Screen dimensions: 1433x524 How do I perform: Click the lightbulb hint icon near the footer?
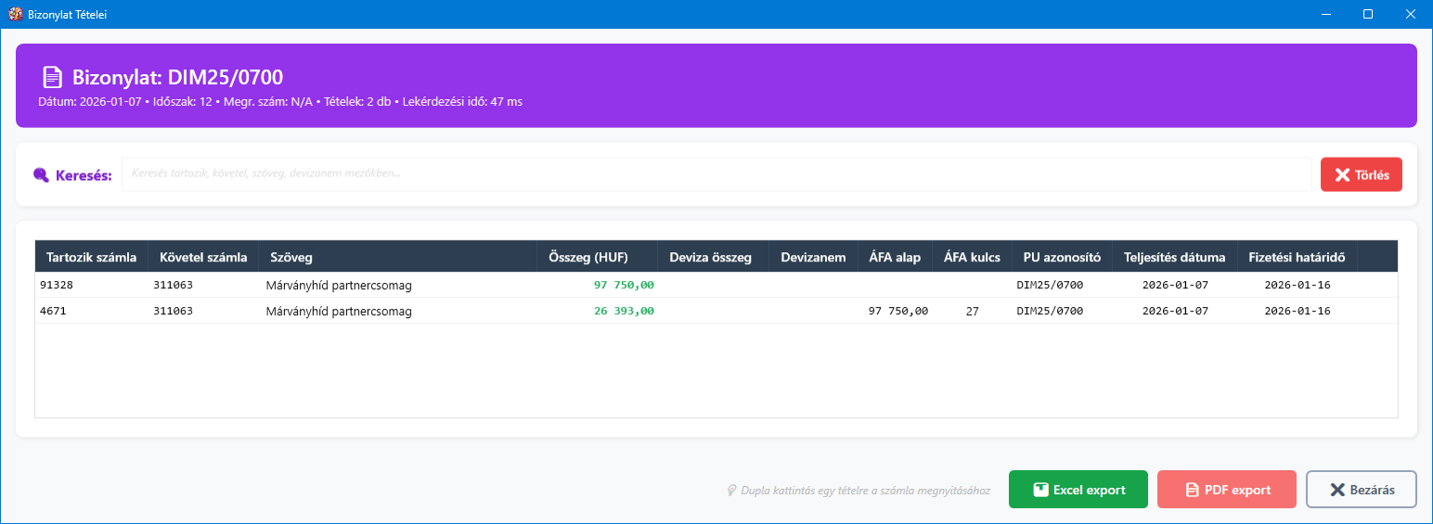pos(731,491)
